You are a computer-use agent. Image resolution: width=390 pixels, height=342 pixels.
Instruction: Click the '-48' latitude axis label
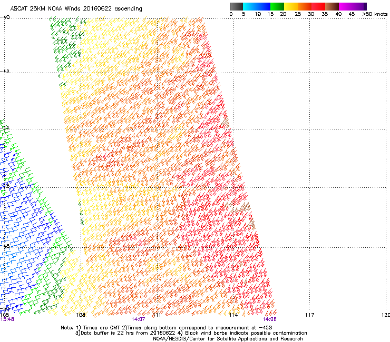click(x=5, y=246)
